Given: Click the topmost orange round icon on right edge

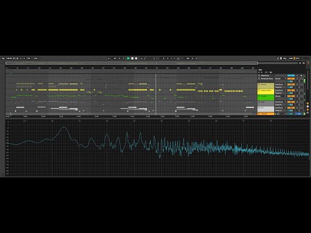Looking at the screenshot, I should (x=308, y=104).
